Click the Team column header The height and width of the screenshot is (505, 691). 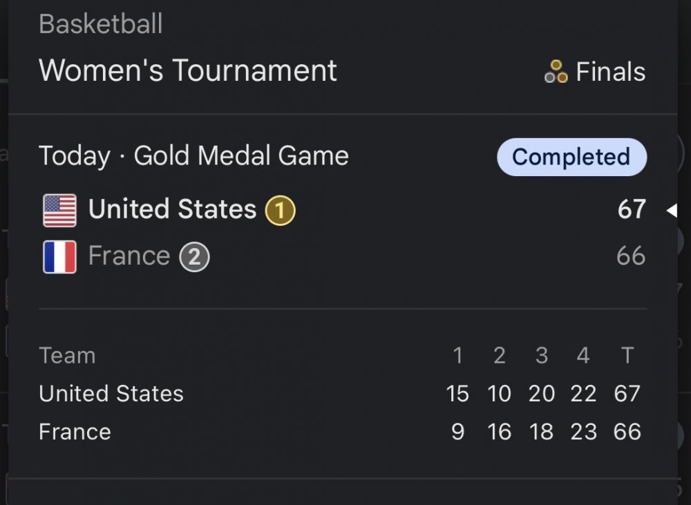(x=67, y=356)
